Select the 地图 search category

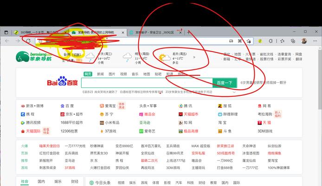(147, 74)
